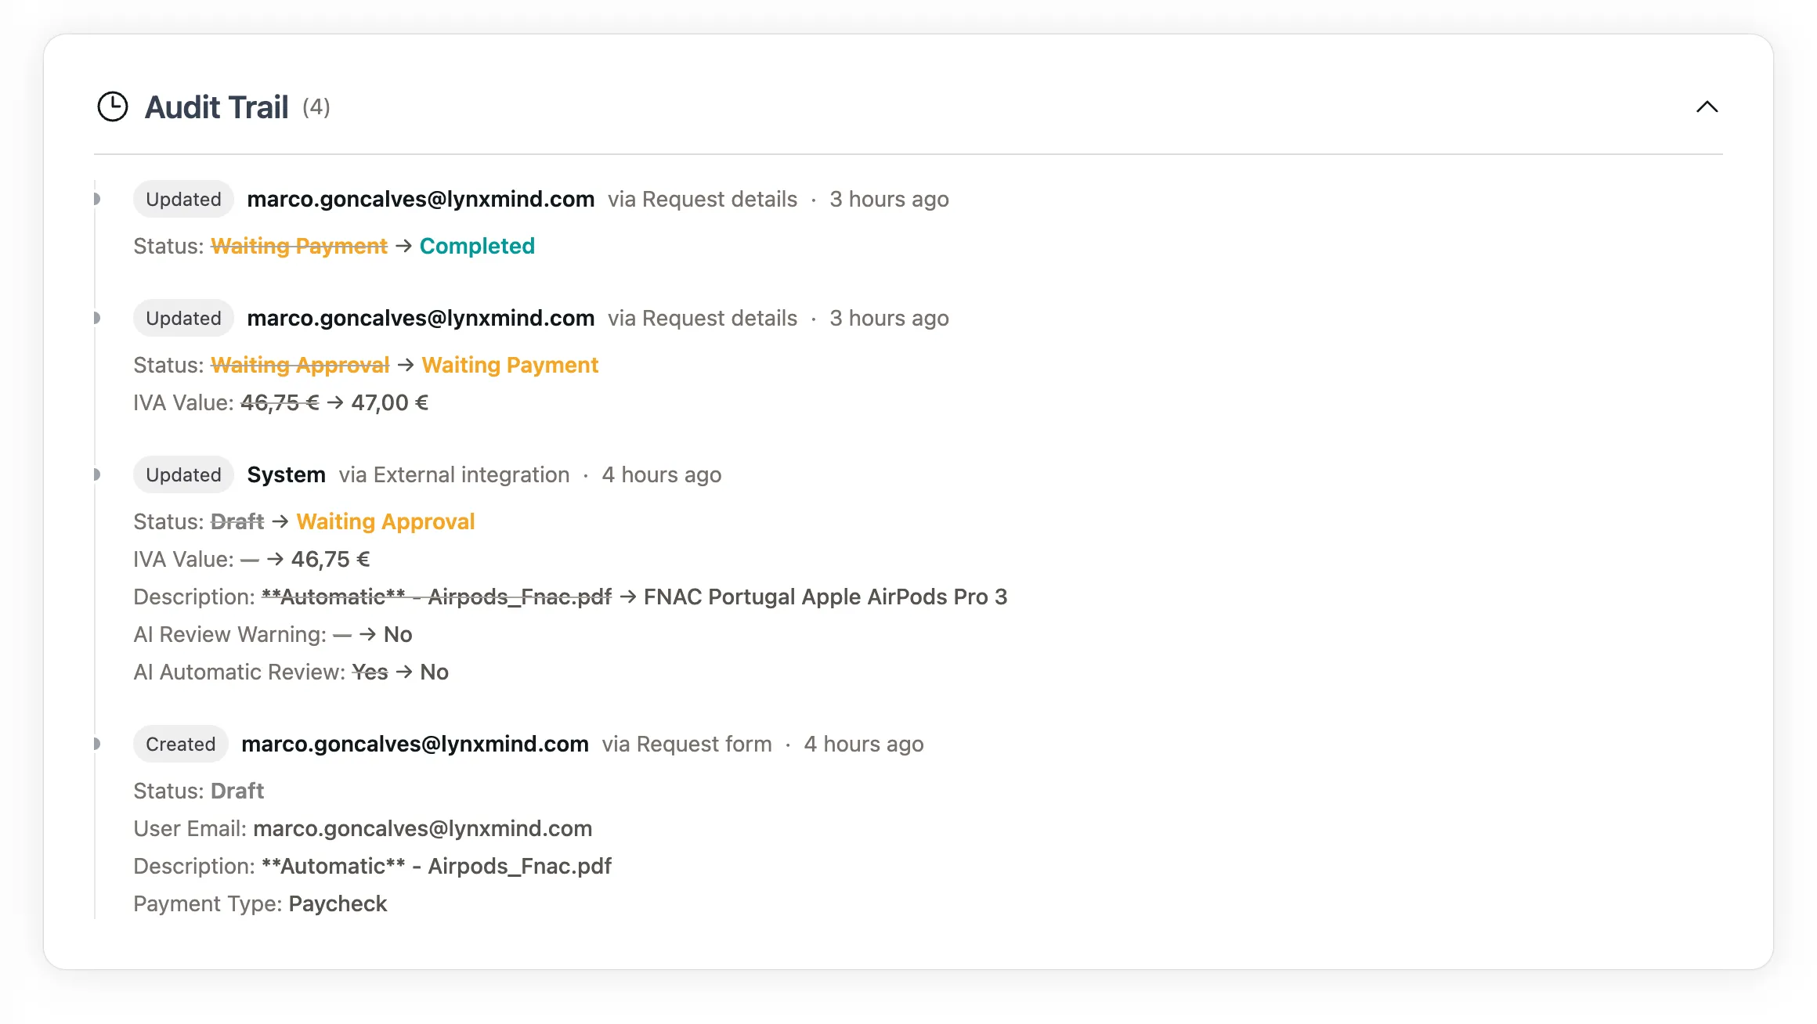Screen dimensions: 1817x1024
Task: Click the timeline marker of the Completed entry
Action: pos(96,200)
